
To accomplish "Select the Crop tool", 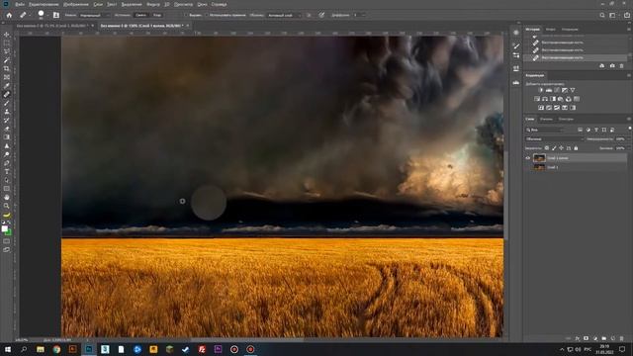I will 7,68.
